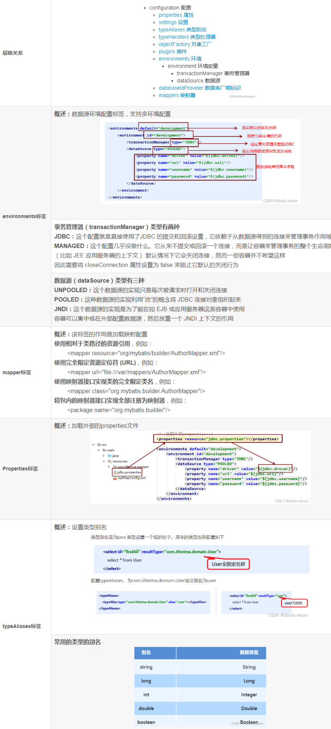Click "概述：设置类型别名" text
Viewport: 331px width, 729px height.
point(80,527)
